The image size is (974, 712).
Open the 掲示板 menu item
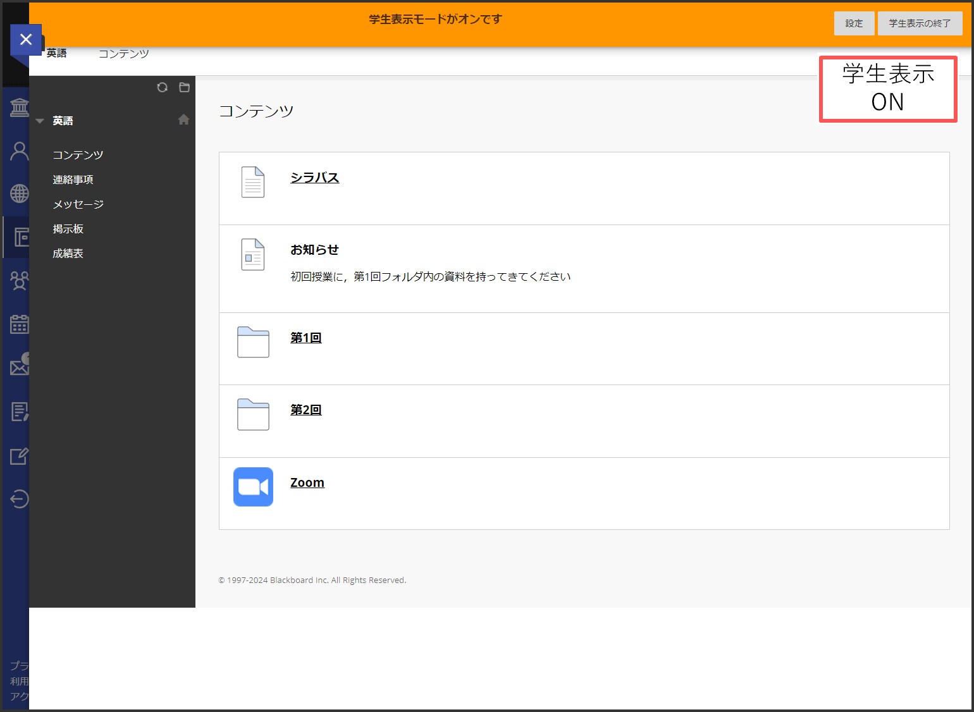(68, 228)
